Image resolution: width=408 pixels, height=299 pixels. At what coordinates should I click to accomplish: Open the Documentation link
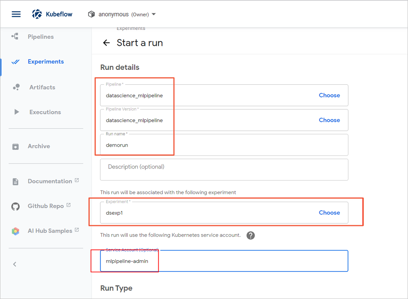[50, 181]
